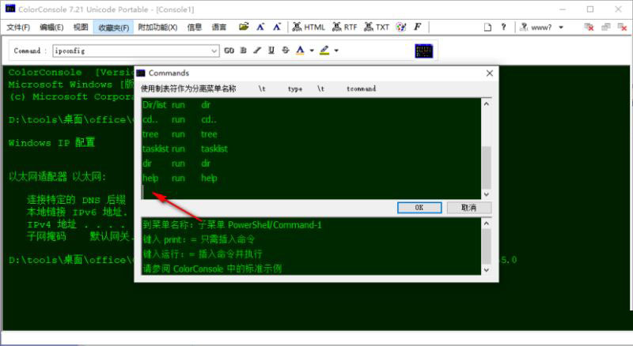The image size is (633, 346).
Task: Export console output as HTML
Action: (309, 27)
